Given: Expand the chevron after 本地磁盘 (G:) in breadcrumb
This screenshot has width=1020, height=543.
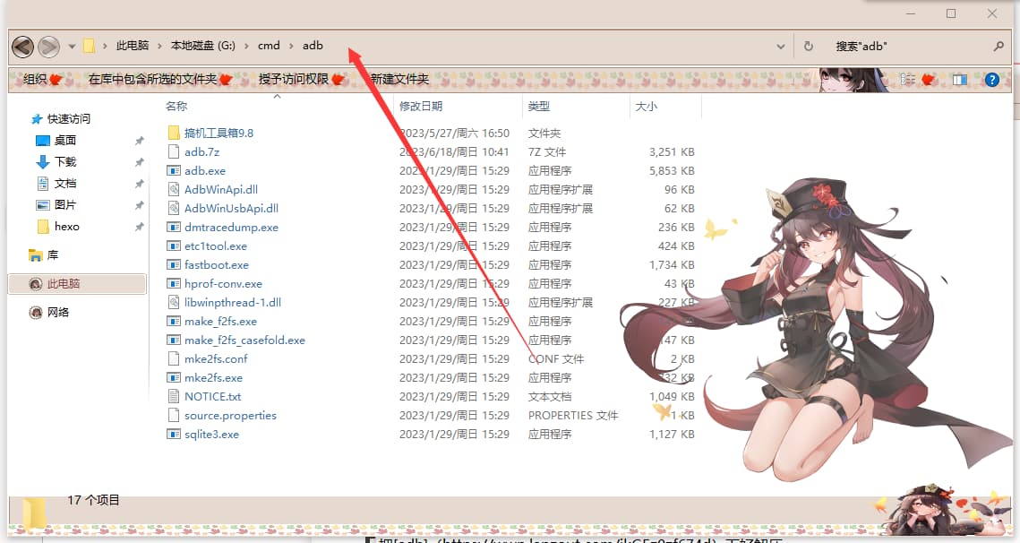Looking at the screenshot, I should (x=246, y=46).
